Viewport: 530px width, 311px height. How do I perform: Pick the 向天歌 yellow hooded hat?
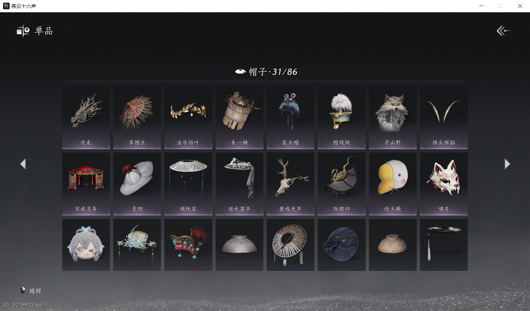pyautogui.click(x=393, y=184)
